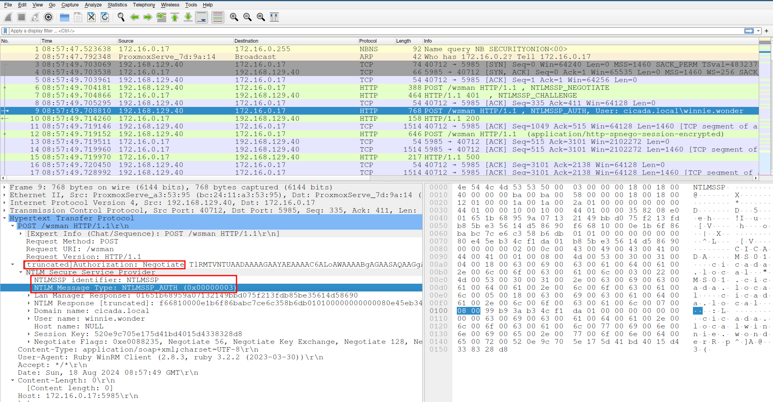Expand Transmission Control Protocol node
This screenshot has width=773, height=402.
5,211
